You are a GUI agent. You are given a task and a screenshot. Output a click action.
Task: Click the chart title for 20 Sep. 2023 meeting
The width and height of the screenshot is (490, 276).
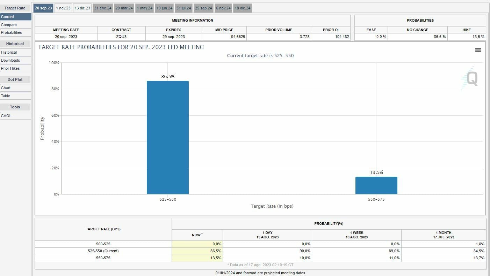point(121,47)
